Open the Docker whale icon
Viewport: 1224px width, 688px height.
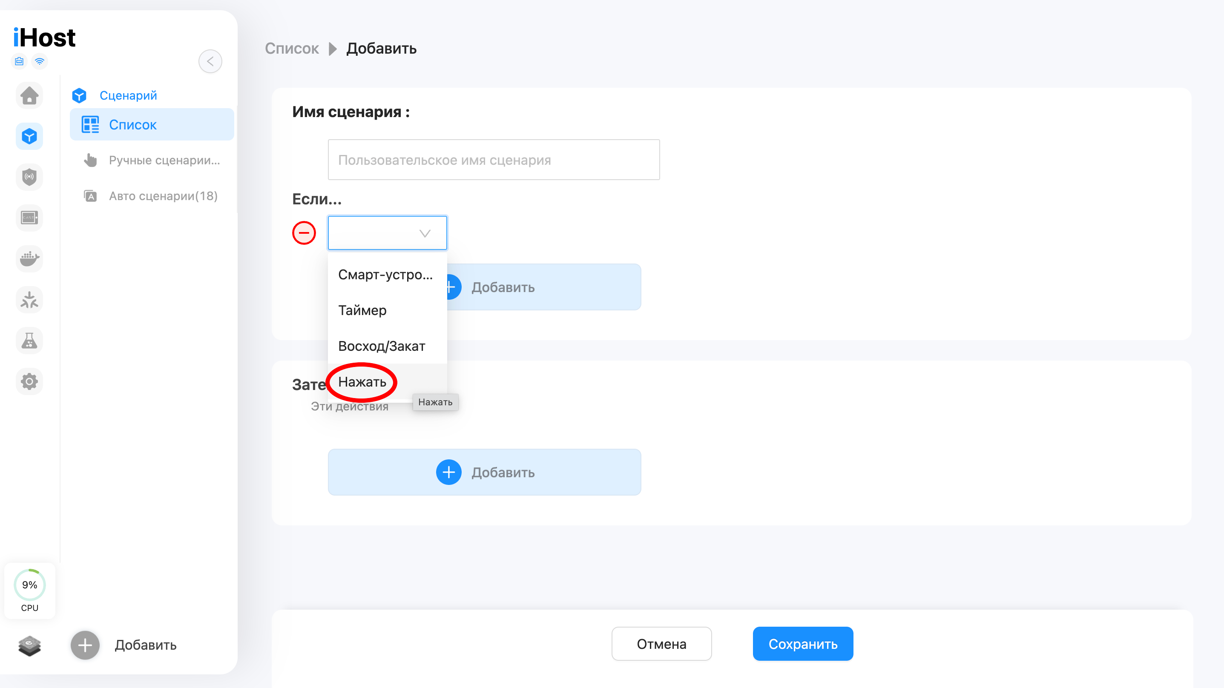29,259
